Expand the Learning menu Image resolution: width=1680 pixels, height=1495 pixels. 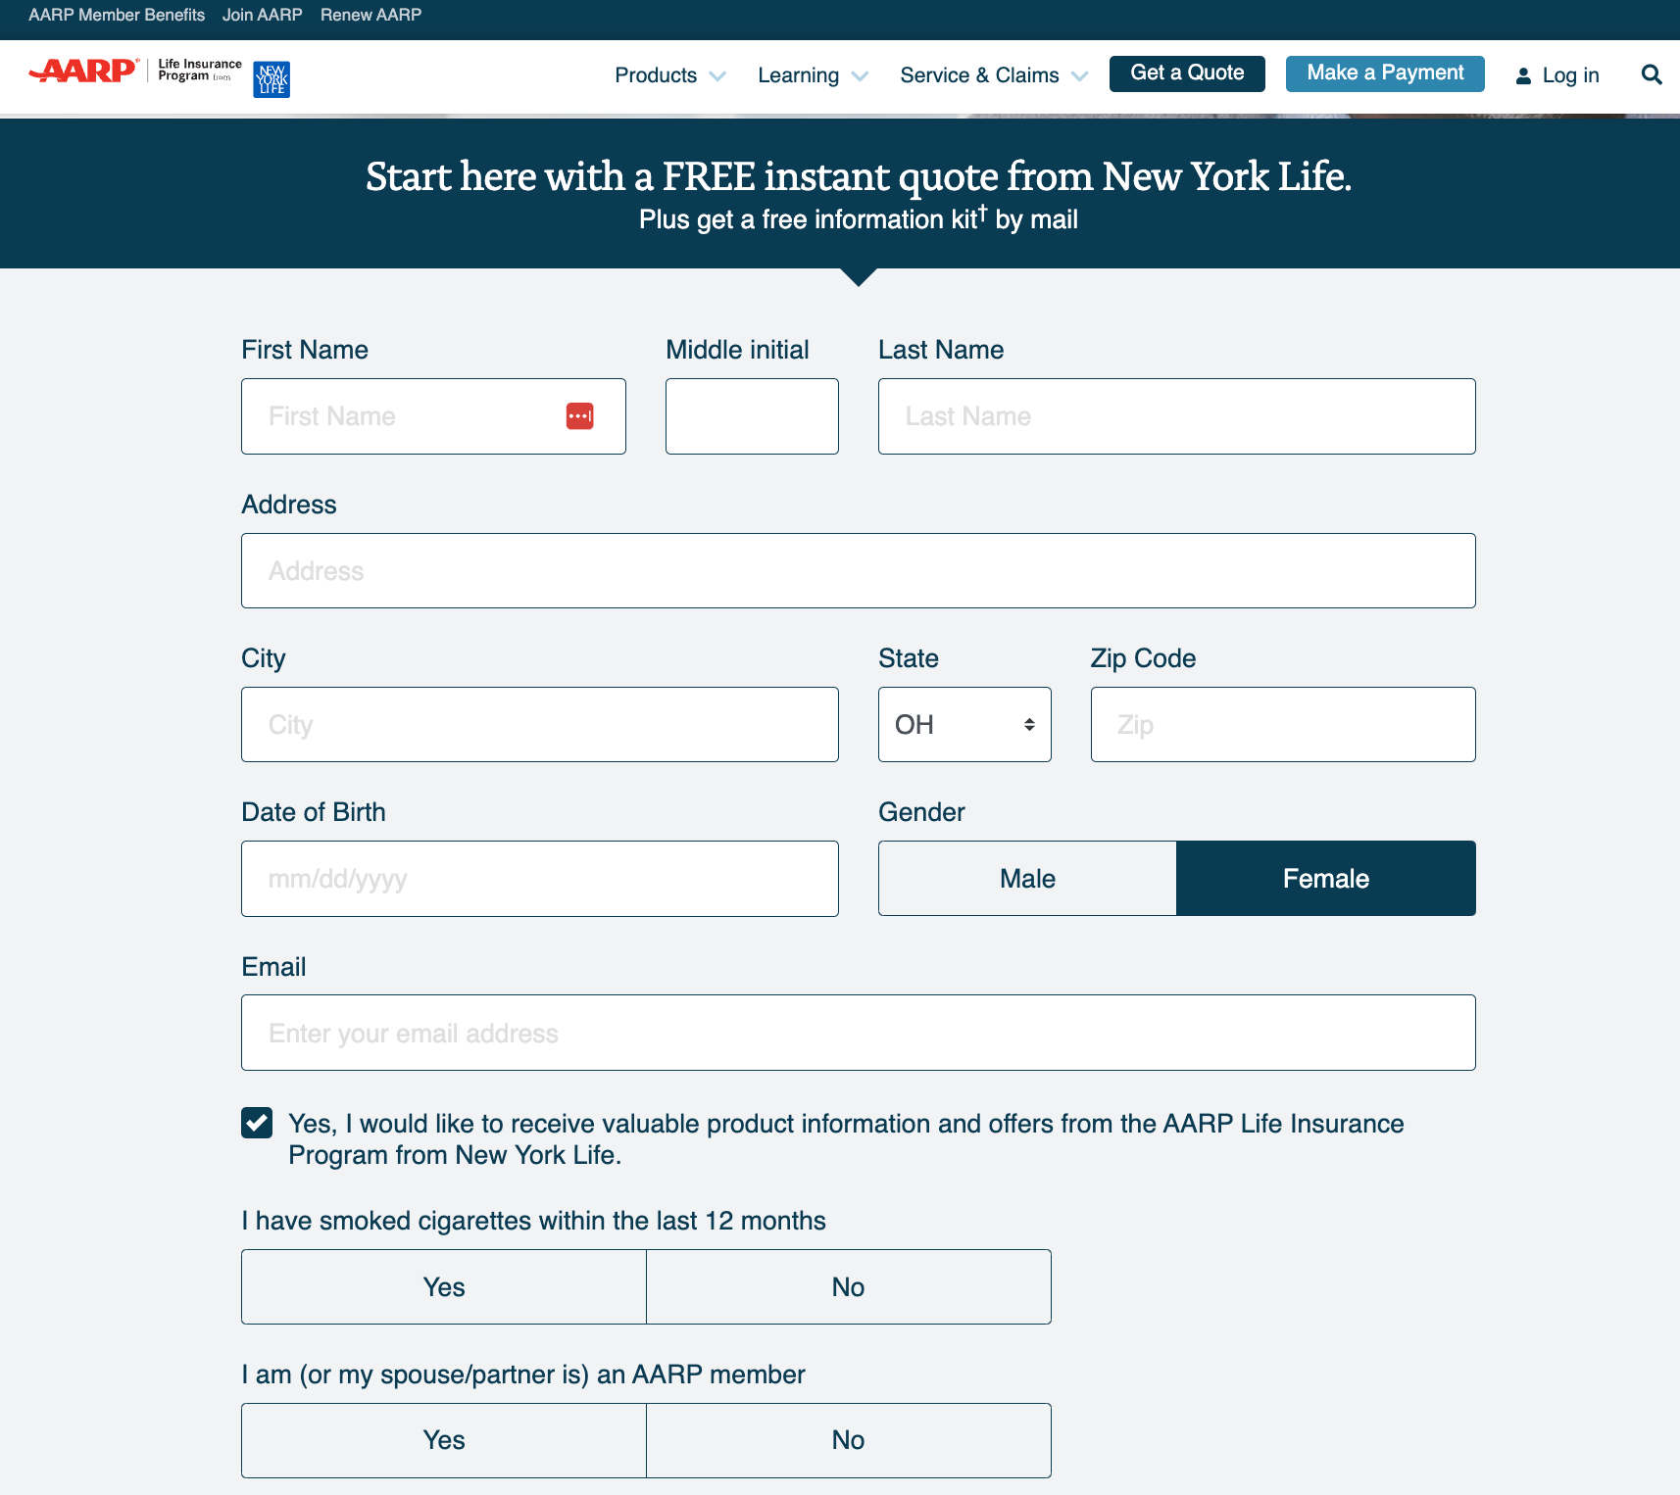click(x=813, y=75)
